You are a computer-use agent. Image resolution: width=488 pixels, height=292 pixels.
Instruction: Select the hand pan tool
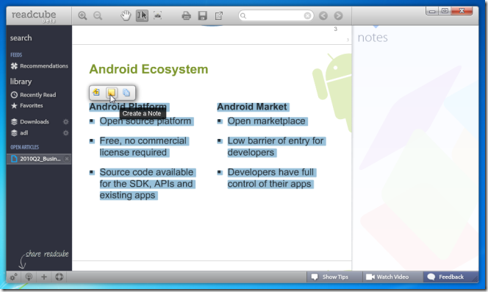126,15
